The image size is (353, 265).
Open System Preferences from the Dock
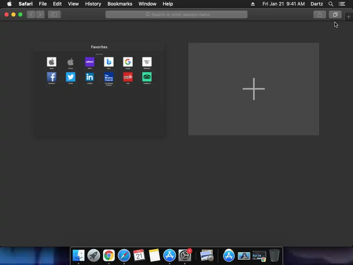pyautogui.click(x=185, y=256)
